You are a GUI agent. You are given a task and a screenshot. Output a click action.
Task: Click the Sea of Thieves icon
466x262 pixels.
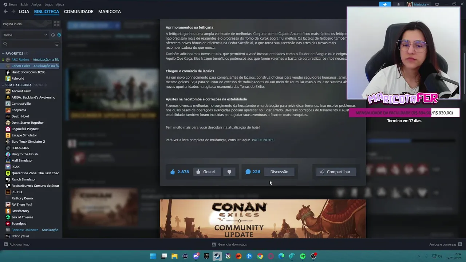tap(8, 217)
